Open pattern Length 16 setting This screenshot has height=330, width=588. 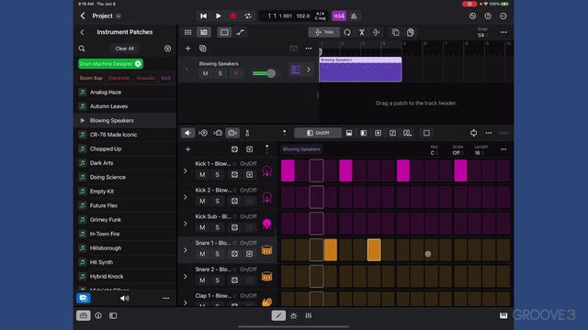[x=481, y=150]
